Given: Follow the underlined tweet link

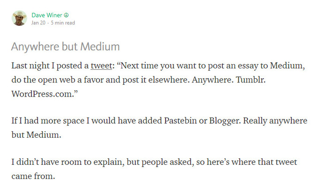Looking at the screenshot, I should pos(101,66).
